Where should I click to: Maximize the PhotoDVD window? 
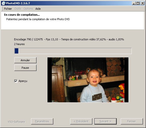[138, 3]
